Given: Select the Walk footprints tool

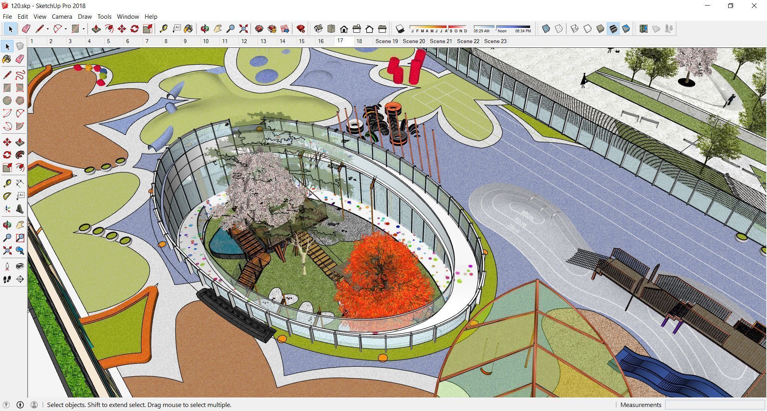Looking at the screenshot, I should [x=7, y=279].
